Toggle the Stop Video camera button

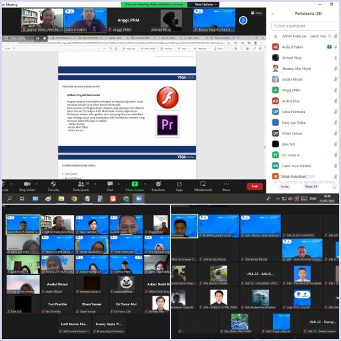(27, 186)
